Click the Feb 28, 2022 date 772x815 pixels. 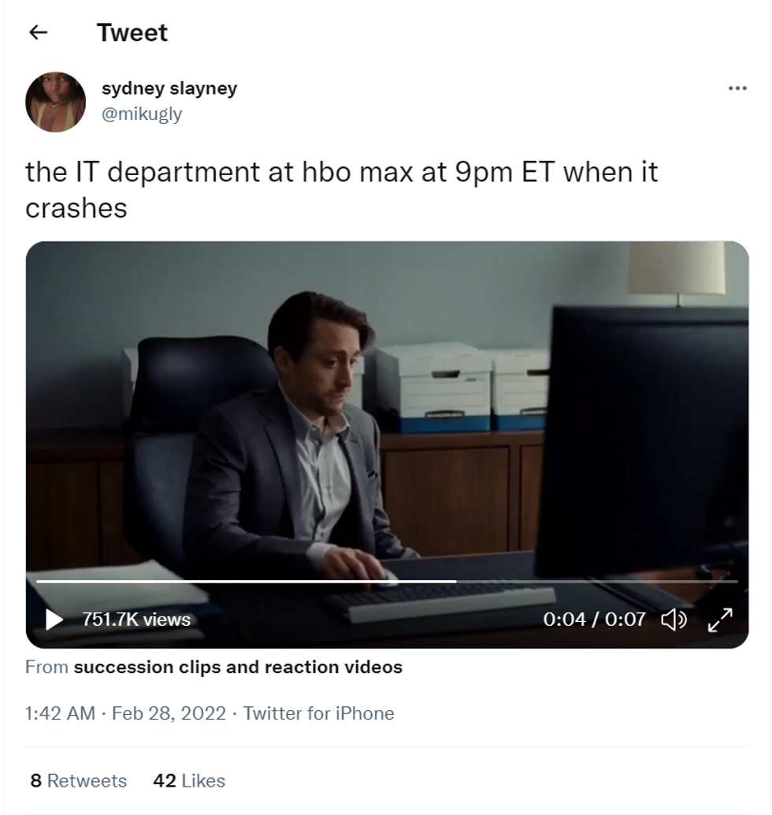[169, 713]
